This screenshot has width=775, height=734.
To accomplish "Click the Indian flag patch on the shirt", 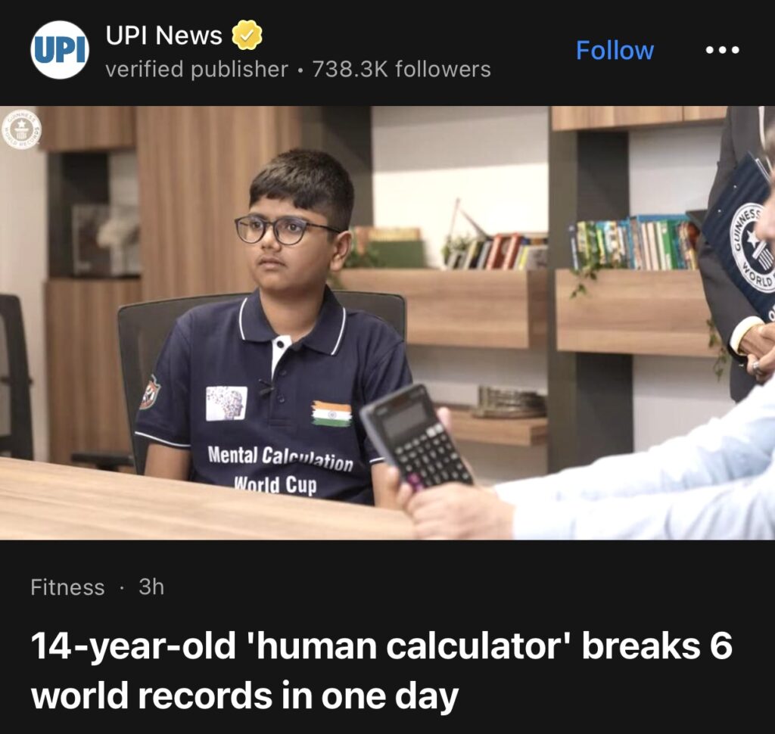I will click(331, 413).
